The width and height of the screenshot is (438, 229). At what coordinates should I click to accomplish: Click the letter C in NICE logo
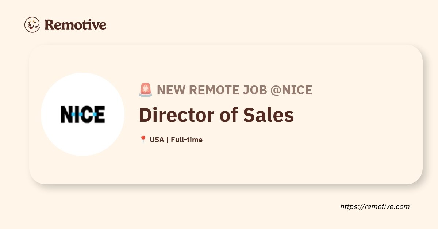pos(86,114)
